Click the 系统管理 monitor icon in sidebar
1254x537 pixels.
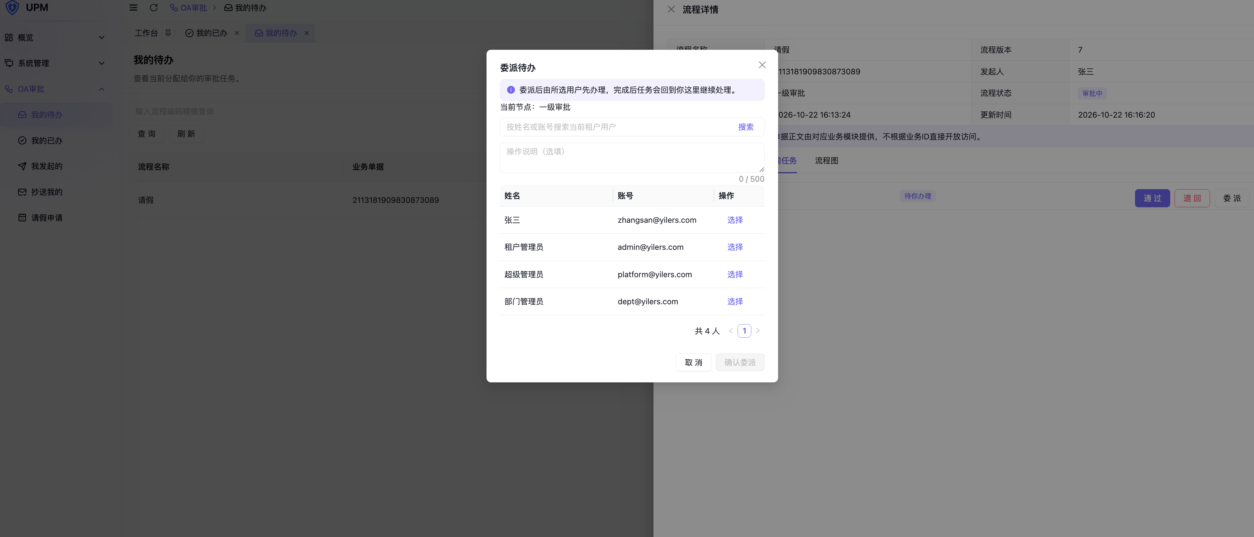[x=9, y=63]
